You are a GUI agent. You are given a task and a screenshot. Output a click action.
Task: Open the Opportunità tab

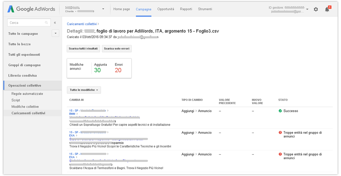[x=166, y=9]
